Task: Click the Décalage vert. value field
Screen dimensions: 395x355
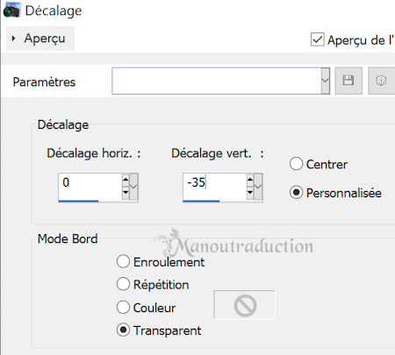Action: point(215,186)
